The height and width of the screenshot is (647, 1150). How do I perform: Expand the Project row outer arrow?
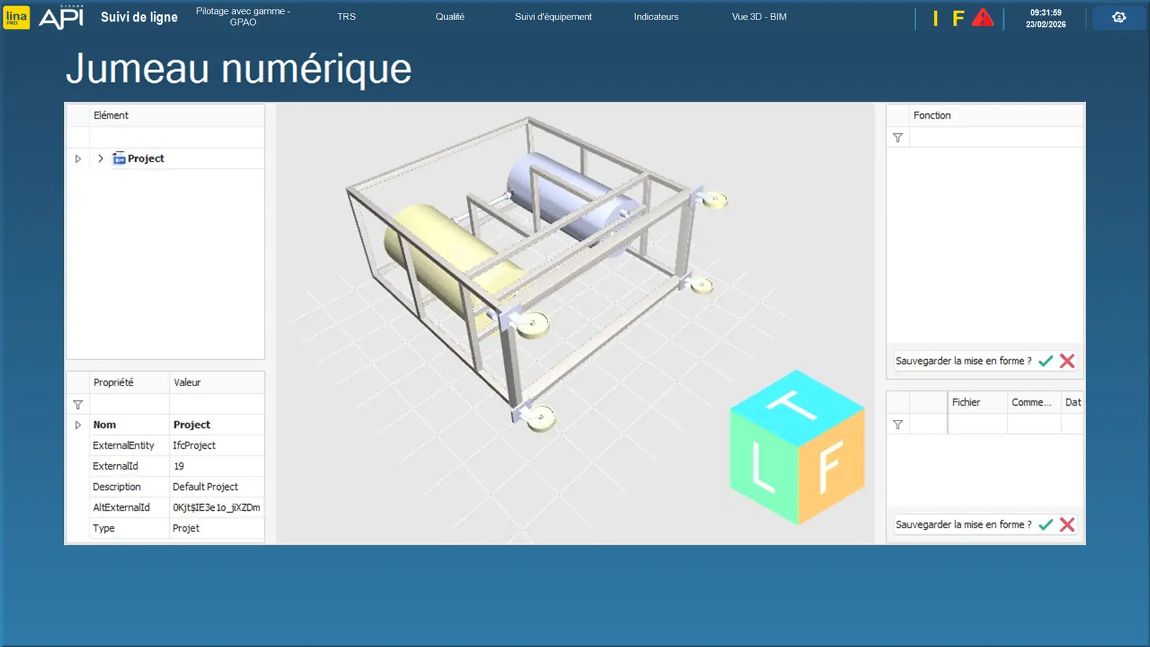[78, 159]
